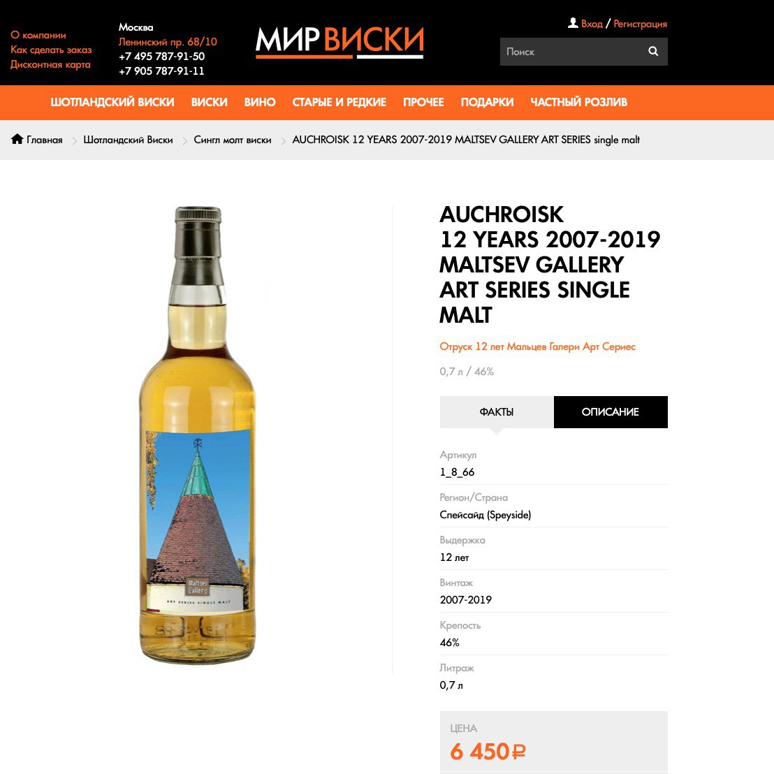774x774 pixels.
Task: Go to Сингл молт виски breadcrumb
Action: point(233,140)
